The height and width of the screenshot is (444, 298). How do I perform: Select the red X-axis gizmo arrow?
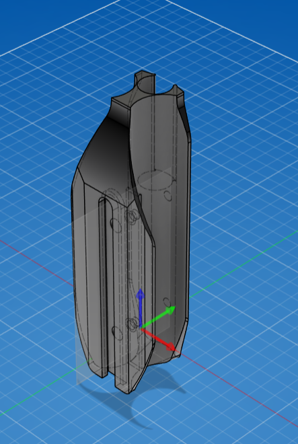tap(159, 339)
